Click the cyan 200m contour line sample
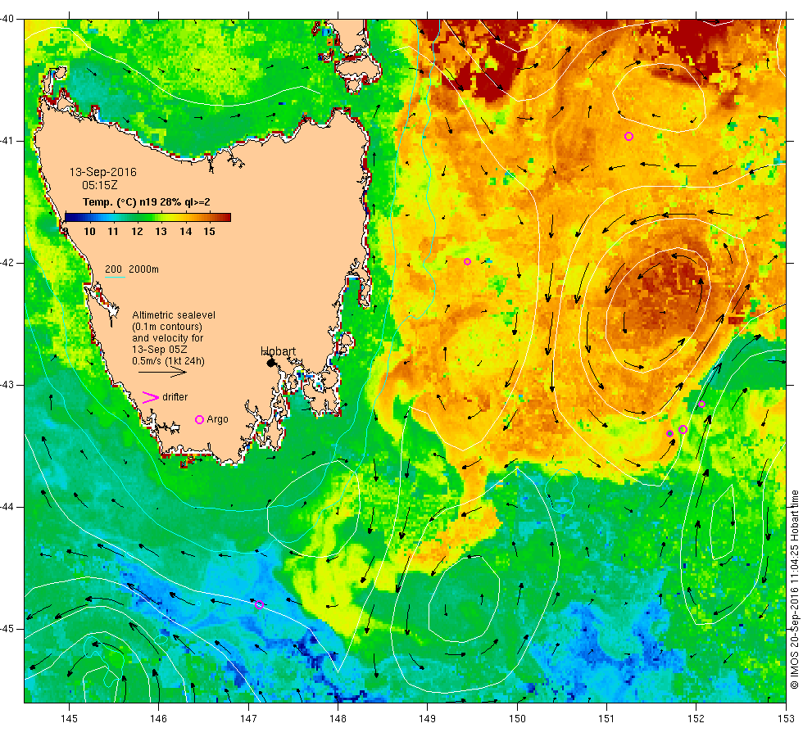Screen dimensions: 803x737 115,278
